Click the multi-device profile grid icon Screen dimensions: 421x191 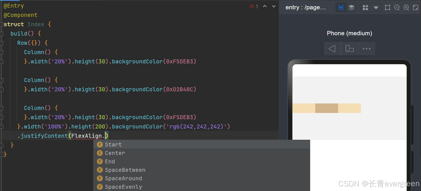click(365, 8)
